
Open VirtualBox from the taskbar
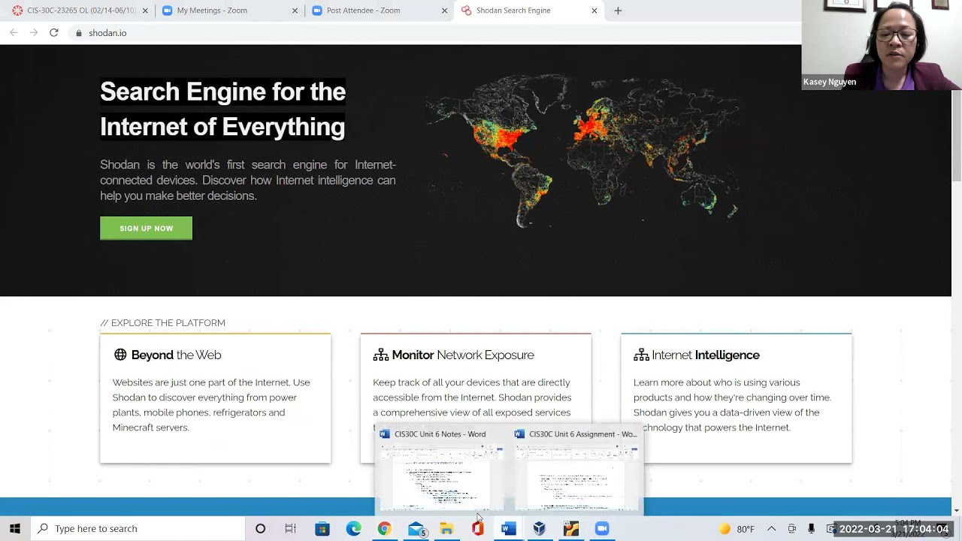539,528
